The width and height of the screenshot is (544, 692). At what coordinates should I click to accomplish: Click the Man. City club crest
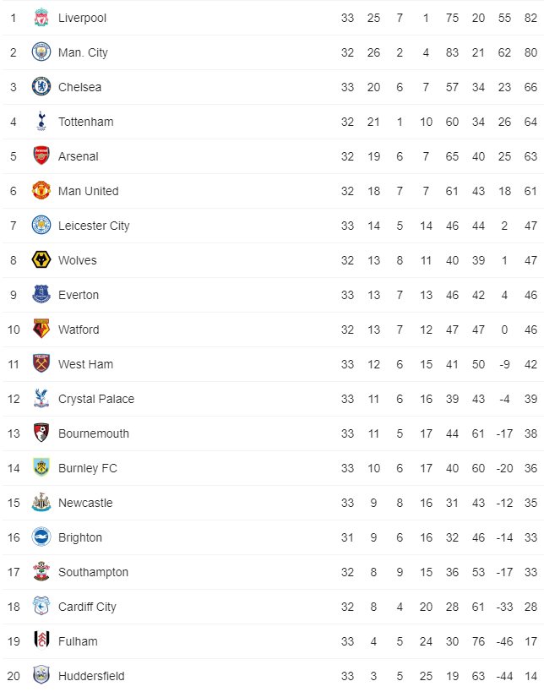(x=41, y=52)
